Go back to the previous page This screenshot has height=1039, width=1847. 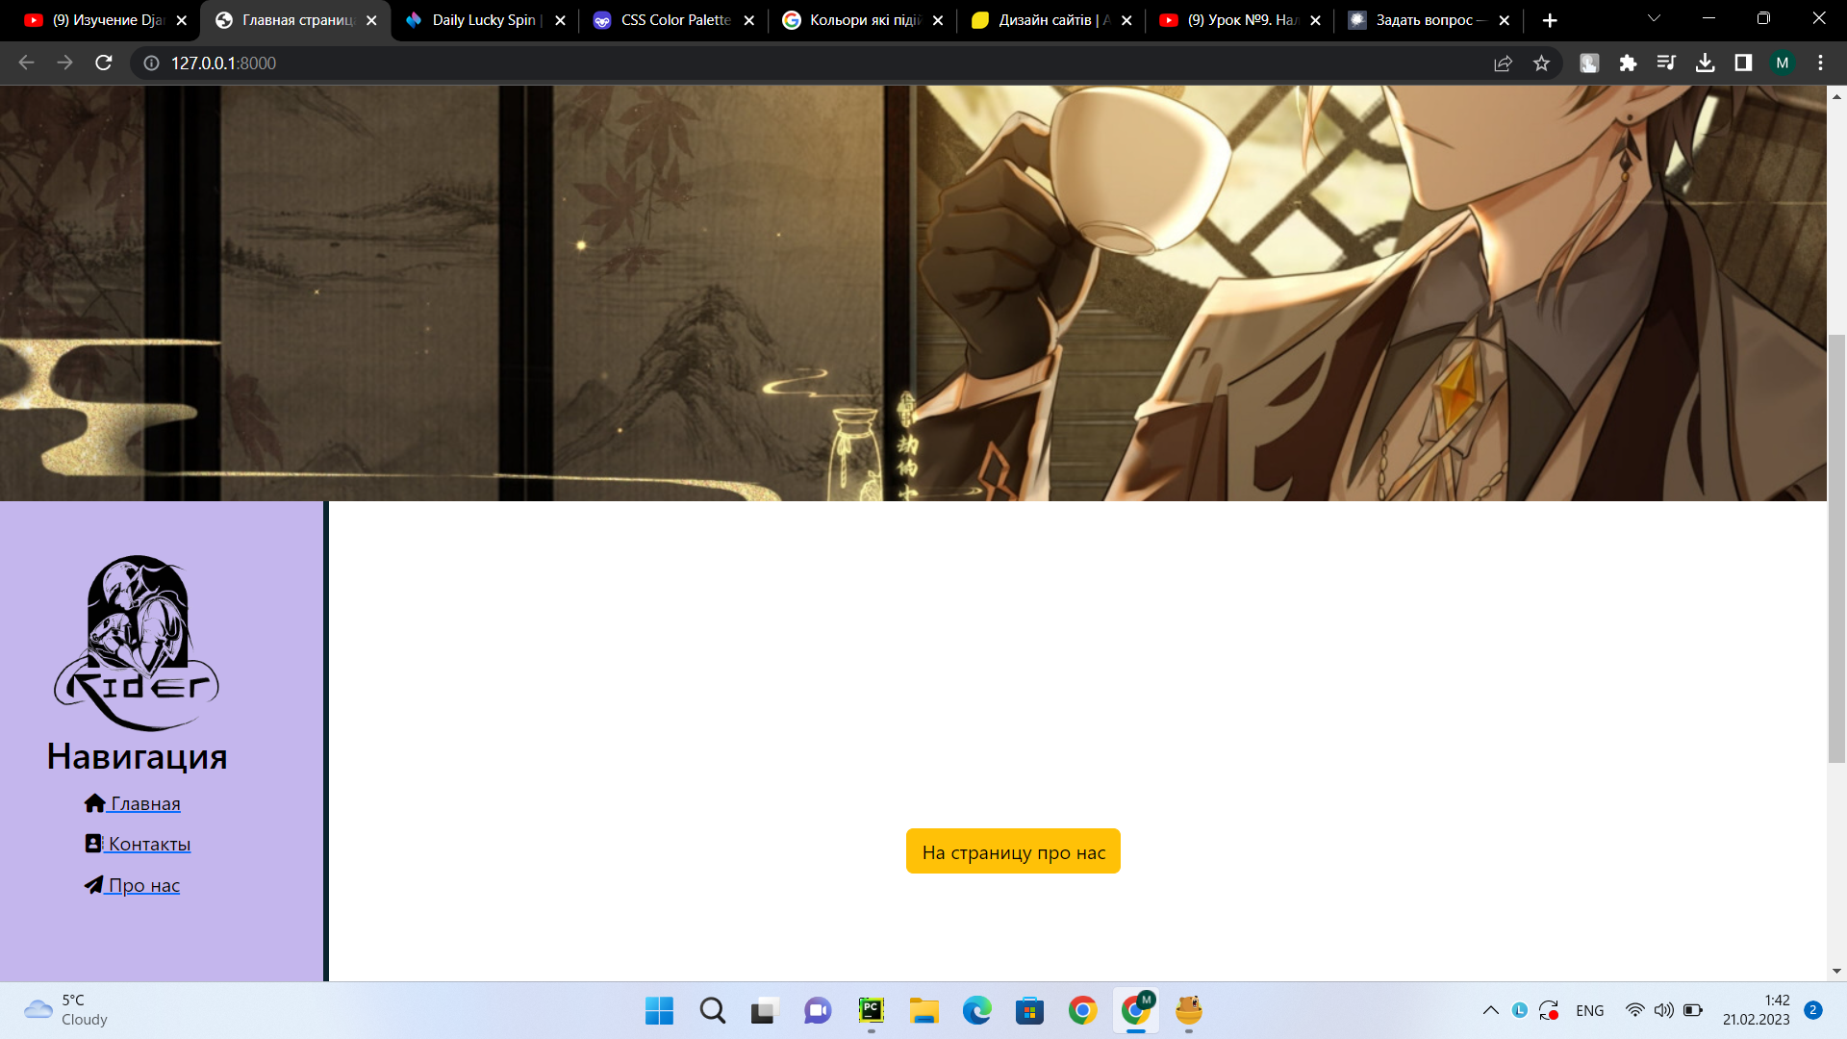[26, 63]
